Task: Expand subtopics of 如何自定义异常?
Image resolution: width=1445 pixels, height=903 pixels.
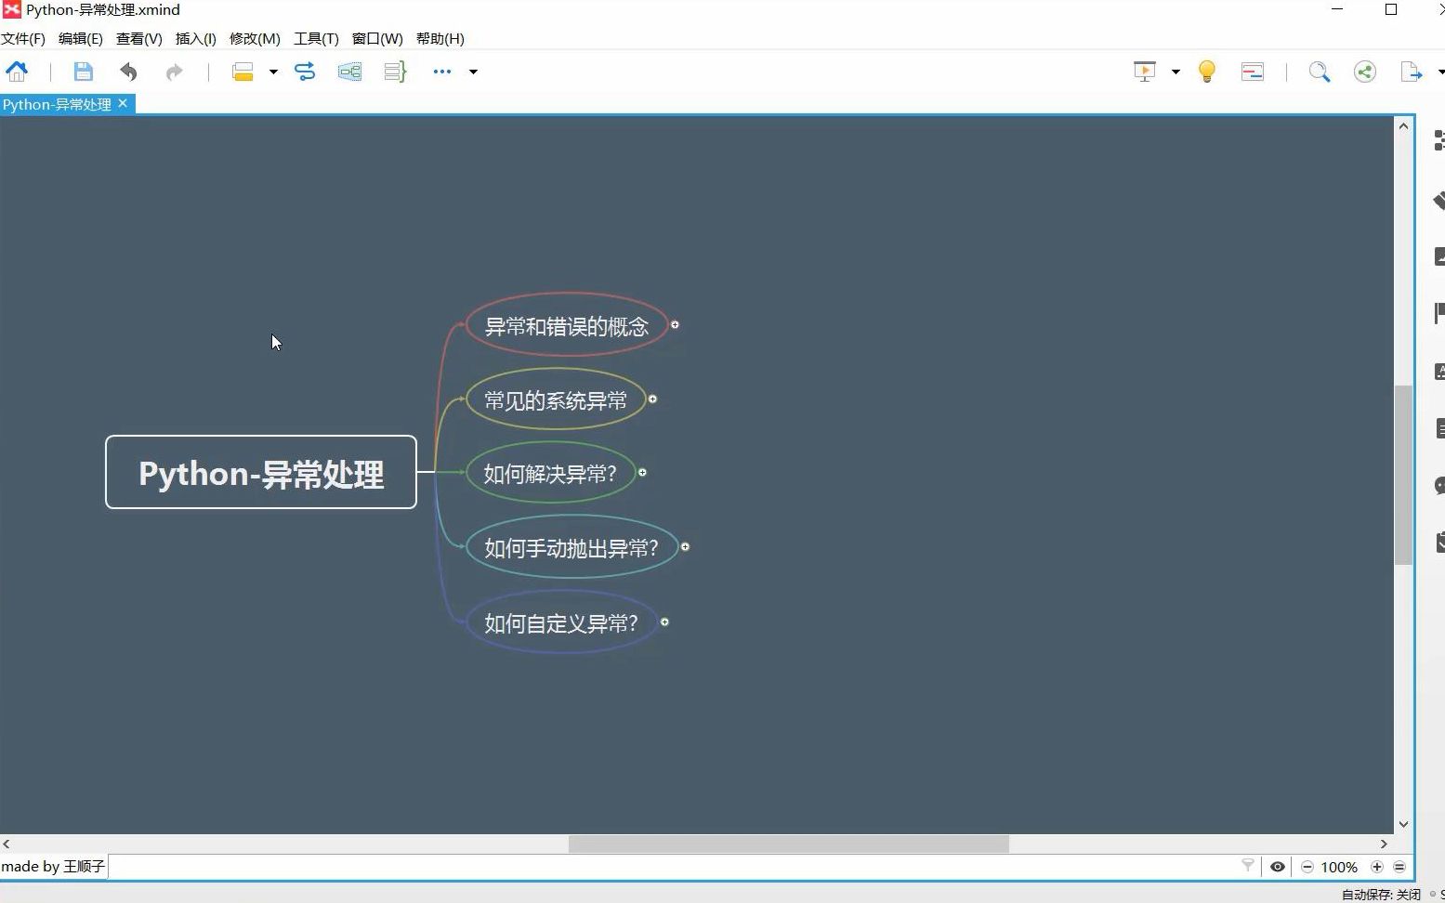Action: pos(664,622)
